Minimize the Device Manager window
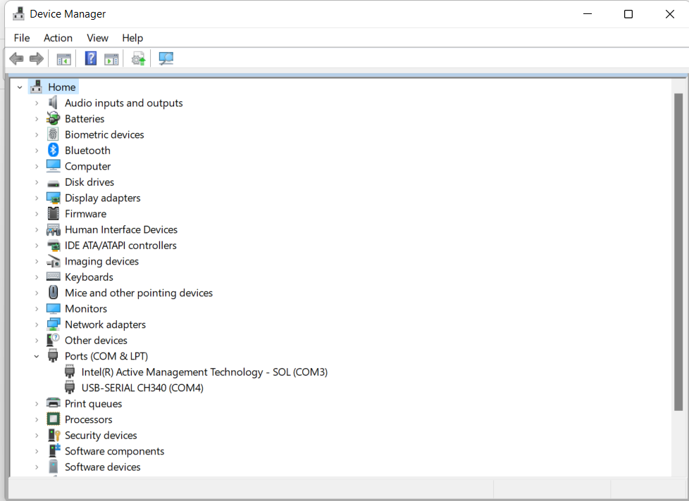This screenshot has width=689, height=501. (x=588, y=14)
